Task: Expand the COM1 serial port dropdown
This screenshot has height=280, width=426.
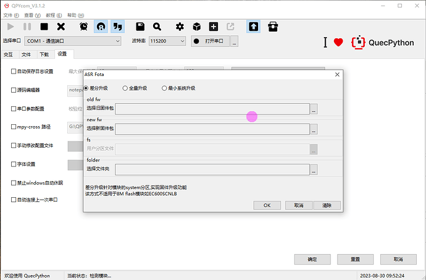Action: 73,41
